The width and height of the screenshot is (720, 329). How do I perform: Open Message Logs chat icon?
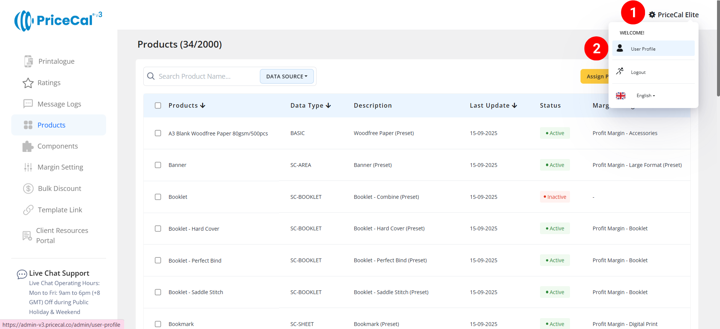(x=28, y=104)
